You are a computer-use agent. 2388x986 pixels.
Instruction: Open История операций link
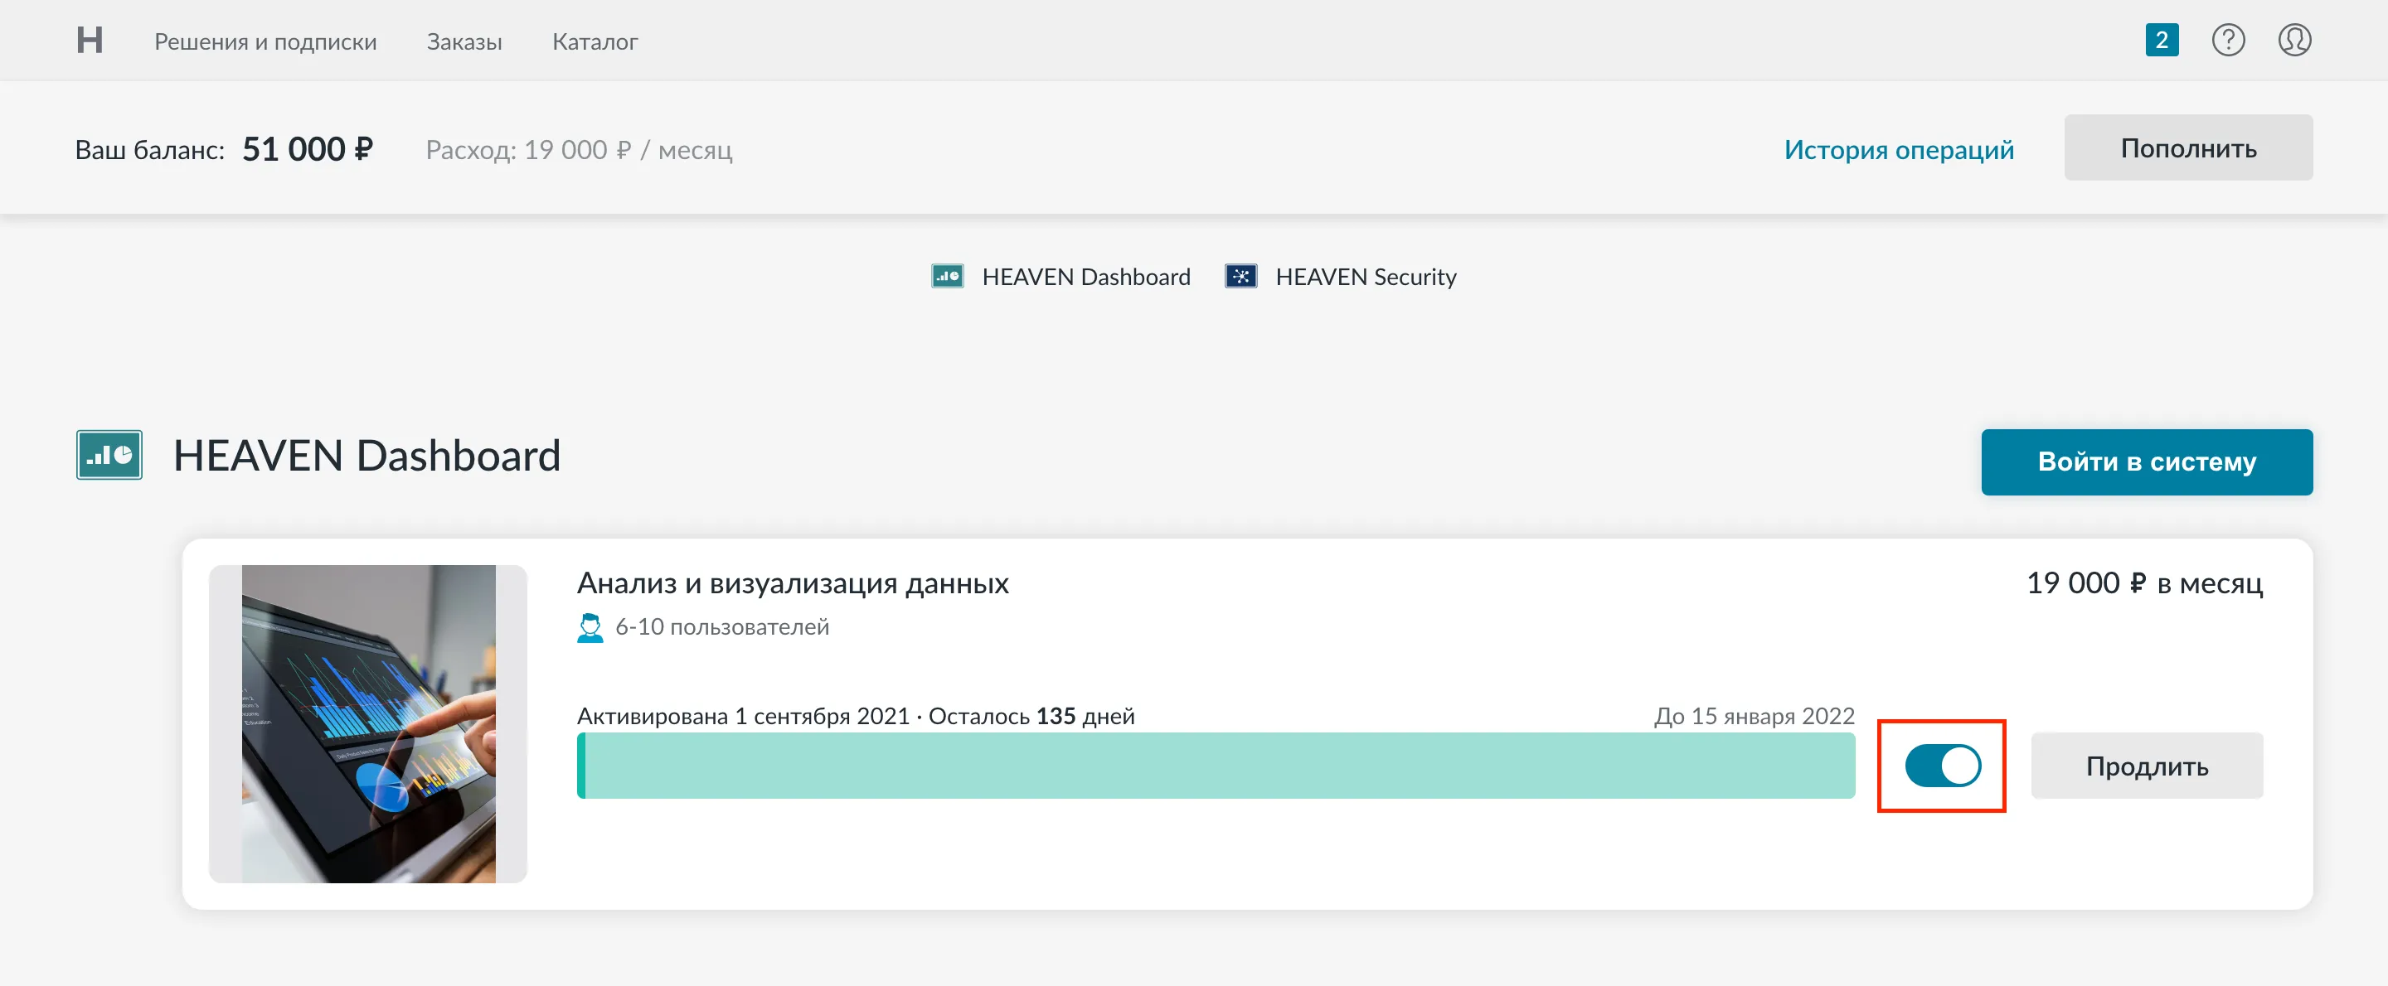tap(1899, 149)
